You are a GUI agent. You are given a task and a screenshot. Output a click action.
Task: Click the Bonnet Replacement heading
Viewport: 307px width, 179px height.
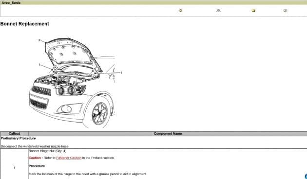25,24
